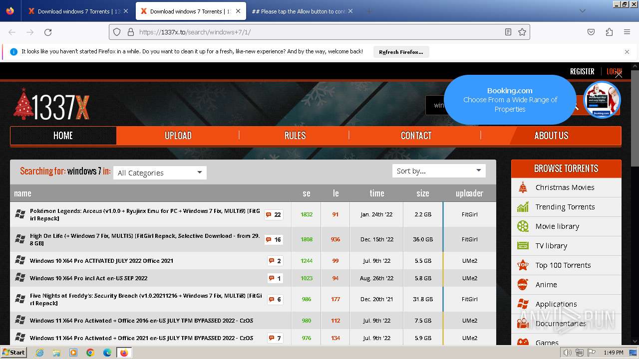The image size is (639, 359).
Task: Switch to the 'Please tap the Allow button' tab
Action: pos(303,11)
